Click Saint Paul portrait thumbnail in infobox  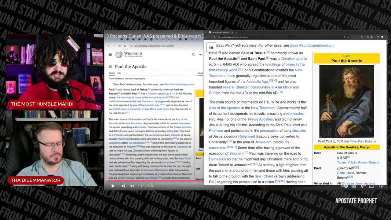point(346,101)
